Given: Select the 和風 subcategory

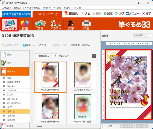Looking at the screenshot, I should 15,78.
